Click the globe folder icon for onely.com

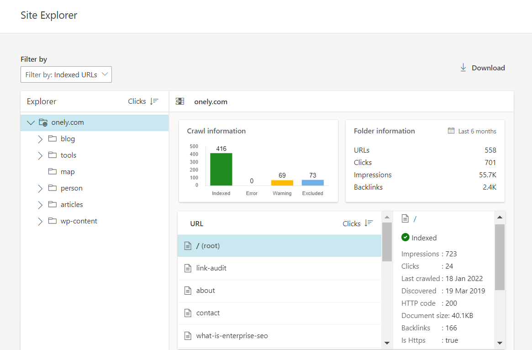[x=43, y=122]
